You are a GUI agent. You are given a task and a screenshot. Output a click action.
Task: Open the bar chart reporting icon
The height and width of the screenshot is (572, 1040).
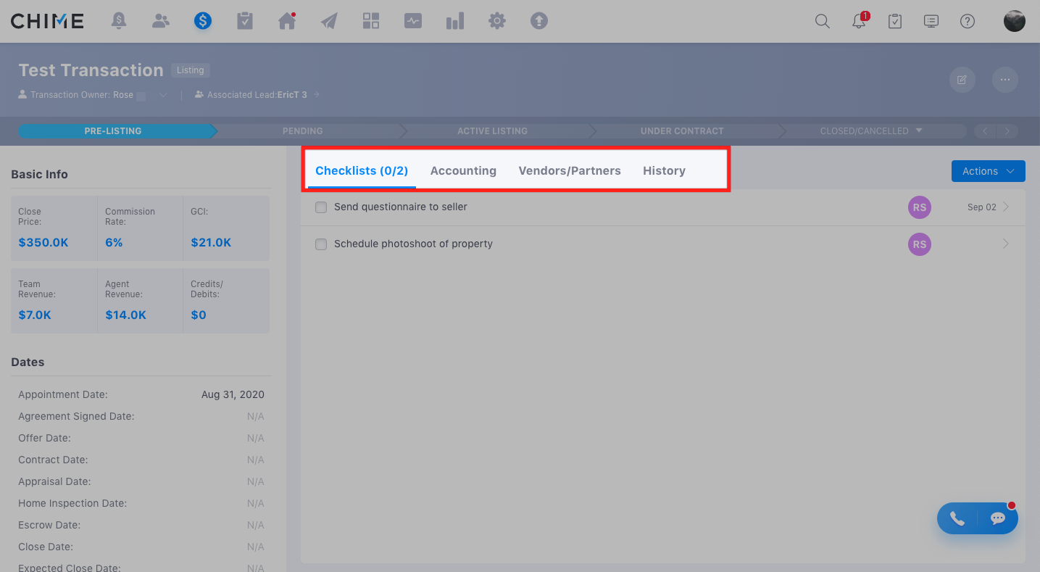(x=455, y=21)
